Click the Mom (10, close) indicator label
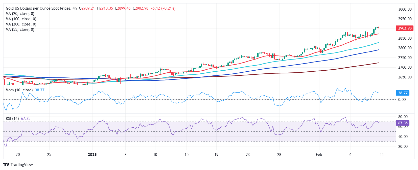 (19, 90)
